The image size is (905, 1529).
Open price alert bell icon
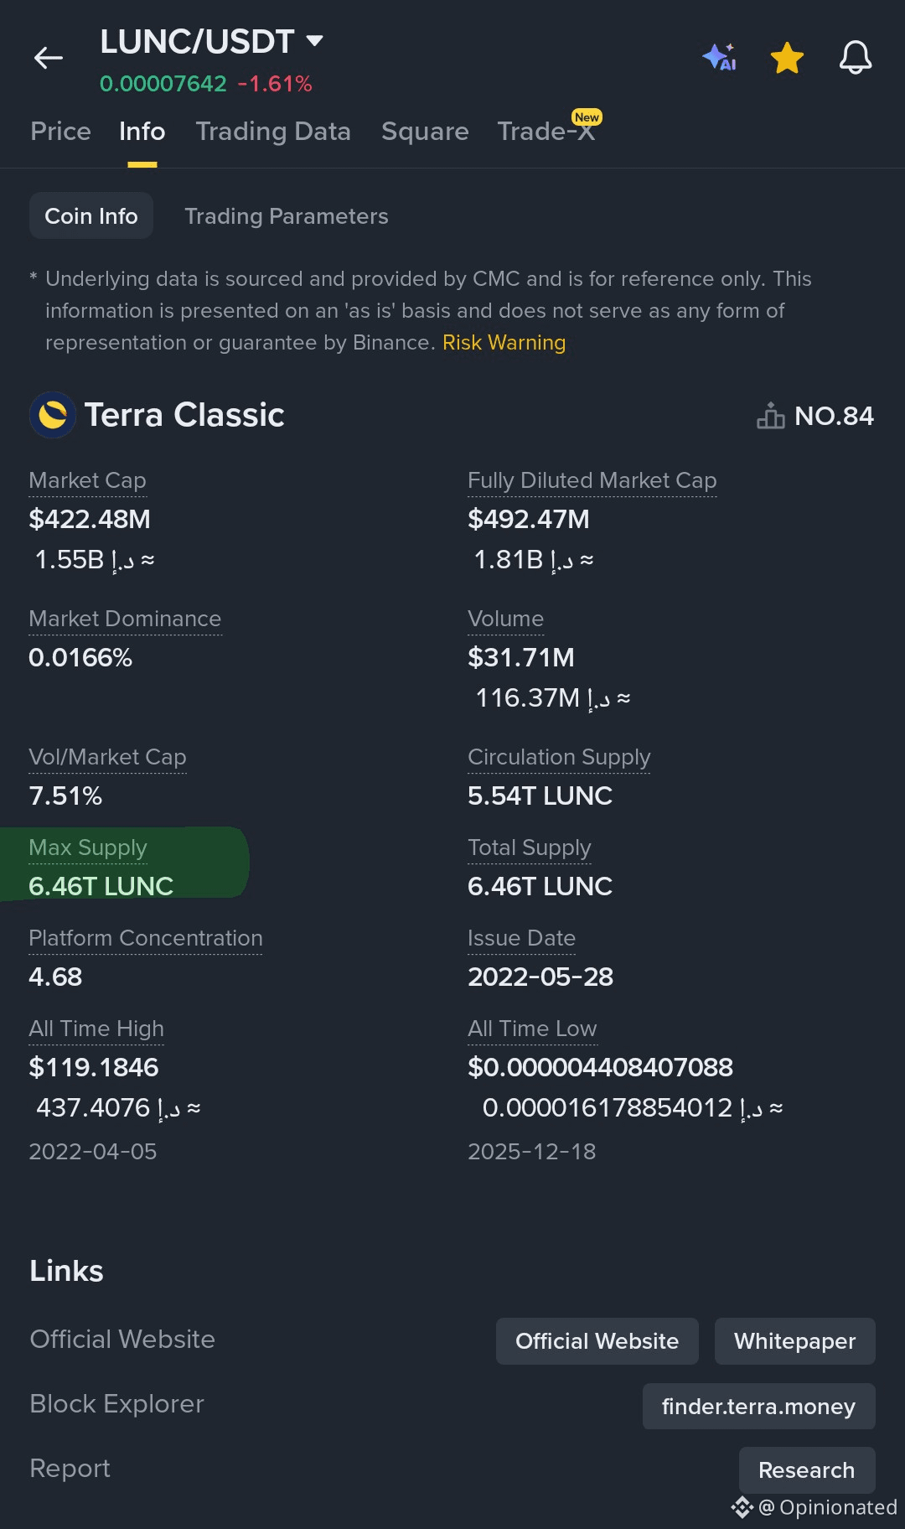pos(856,58)
